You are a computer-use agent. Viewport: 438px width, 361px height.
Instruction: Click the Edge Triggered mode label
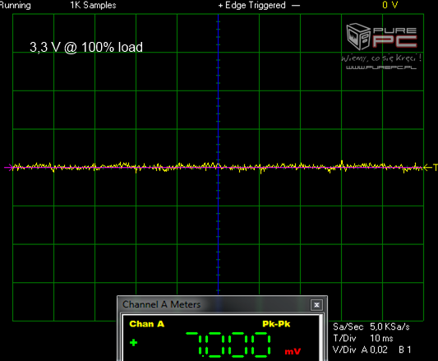point(256,5)
